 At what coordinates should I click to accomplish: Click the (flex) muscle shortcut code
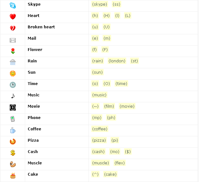pos(120,163)
